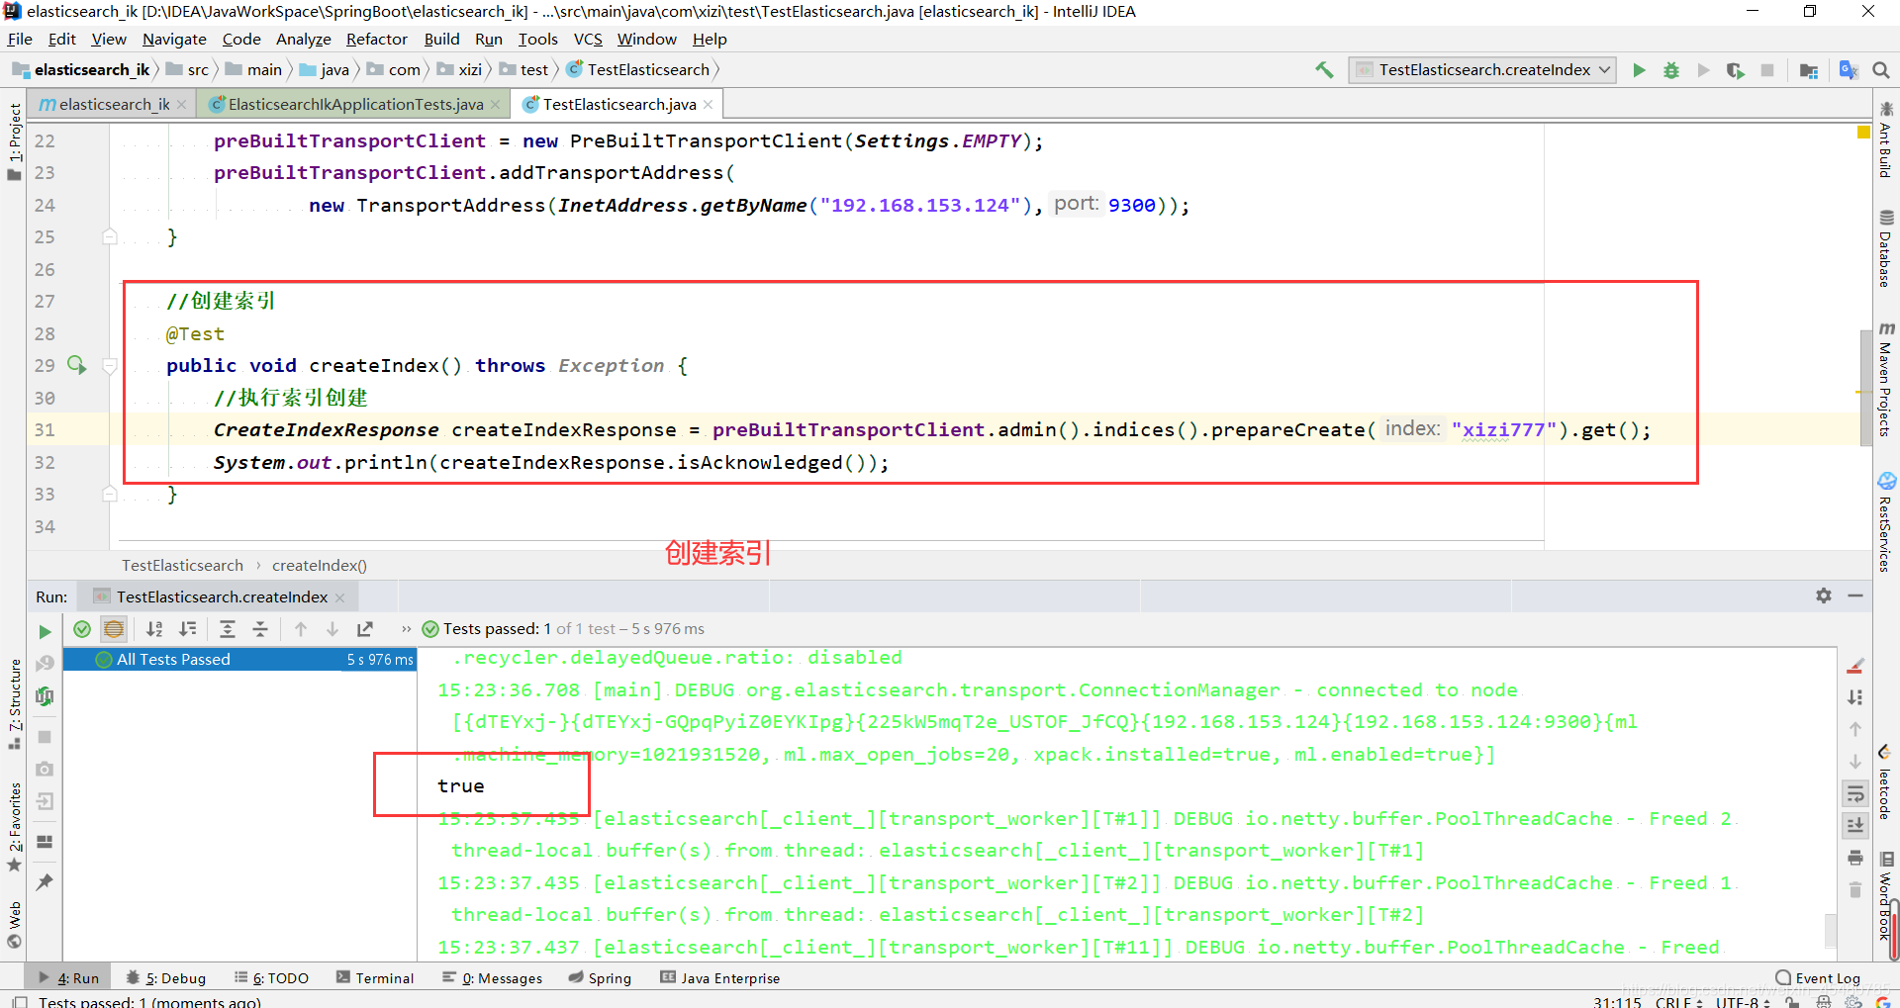Viewport: 1900px width, 1008px height.
Task: Open the 6: TODO tool window
Action: pyautogui.click(x=271, y=977)
